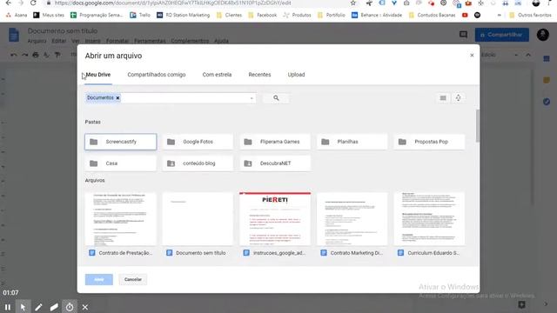This screenshot has width=557, height=313.
Task: Reload the page in Chrome
Action: [x=33, y=3]
